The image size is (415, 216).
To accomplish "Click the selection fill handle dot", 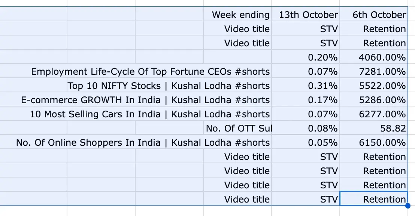I will (408, 206).
